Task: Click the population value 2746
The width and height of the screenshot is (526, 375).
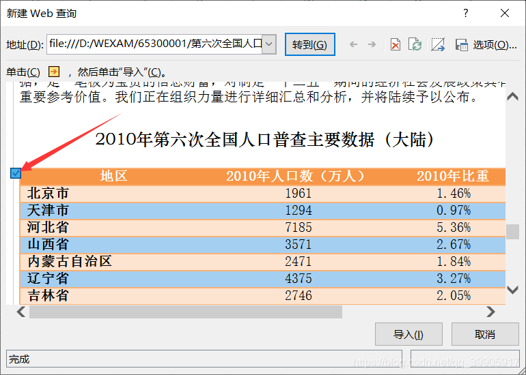Action: coord(299,296)
